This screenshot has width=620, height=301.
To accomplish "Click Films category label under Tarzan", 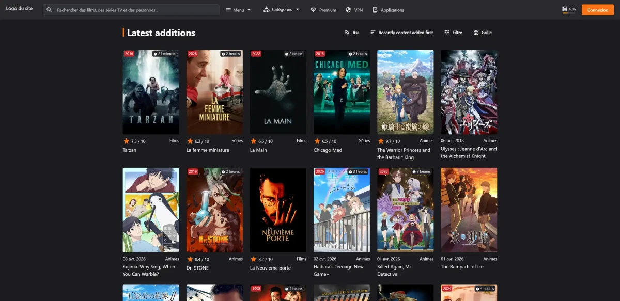I will pos(174,141).
